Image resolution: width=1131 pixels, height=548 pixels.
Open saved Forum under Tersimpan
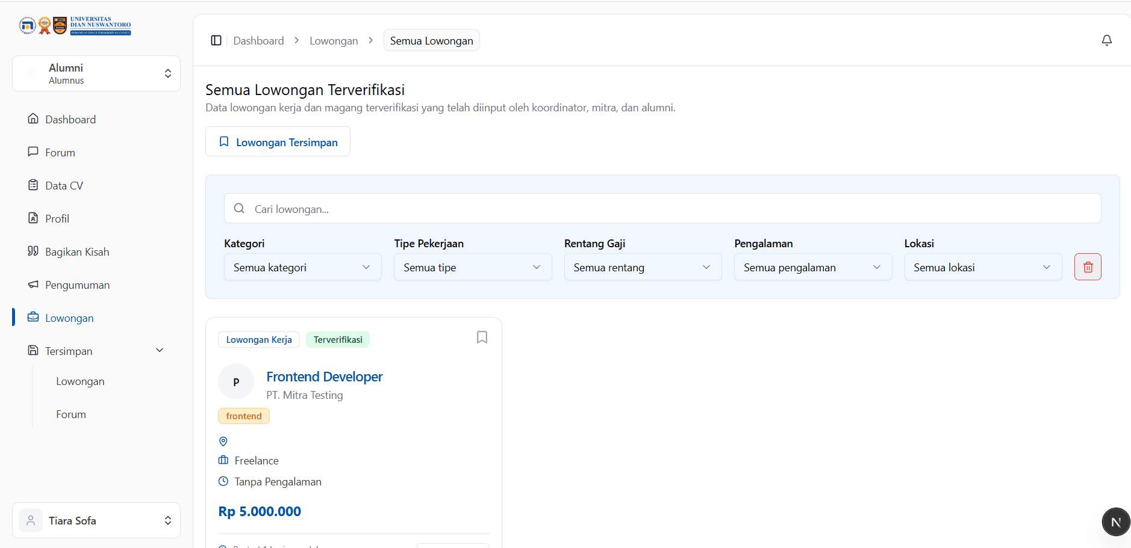pyautogui.click(x=71, y=414)
